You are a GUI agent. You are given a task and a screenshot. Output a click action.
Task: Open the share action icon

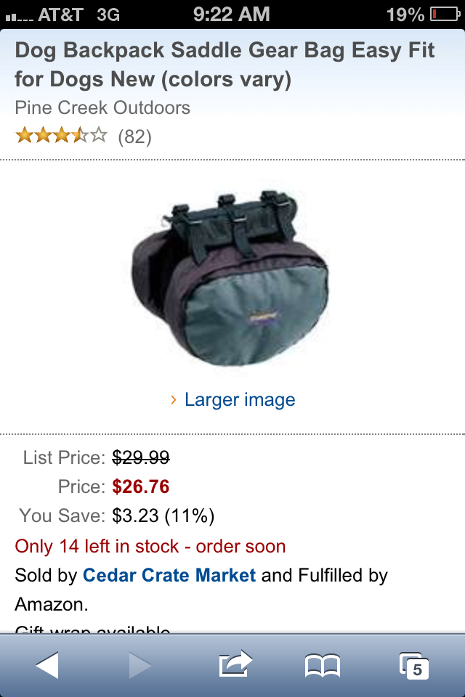click(x=235, y=664)
